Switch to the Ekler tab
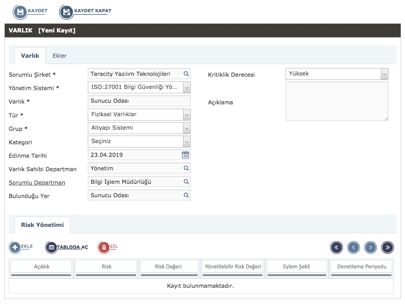The width and height of the screenshot is (405, 304). (59, 56)
